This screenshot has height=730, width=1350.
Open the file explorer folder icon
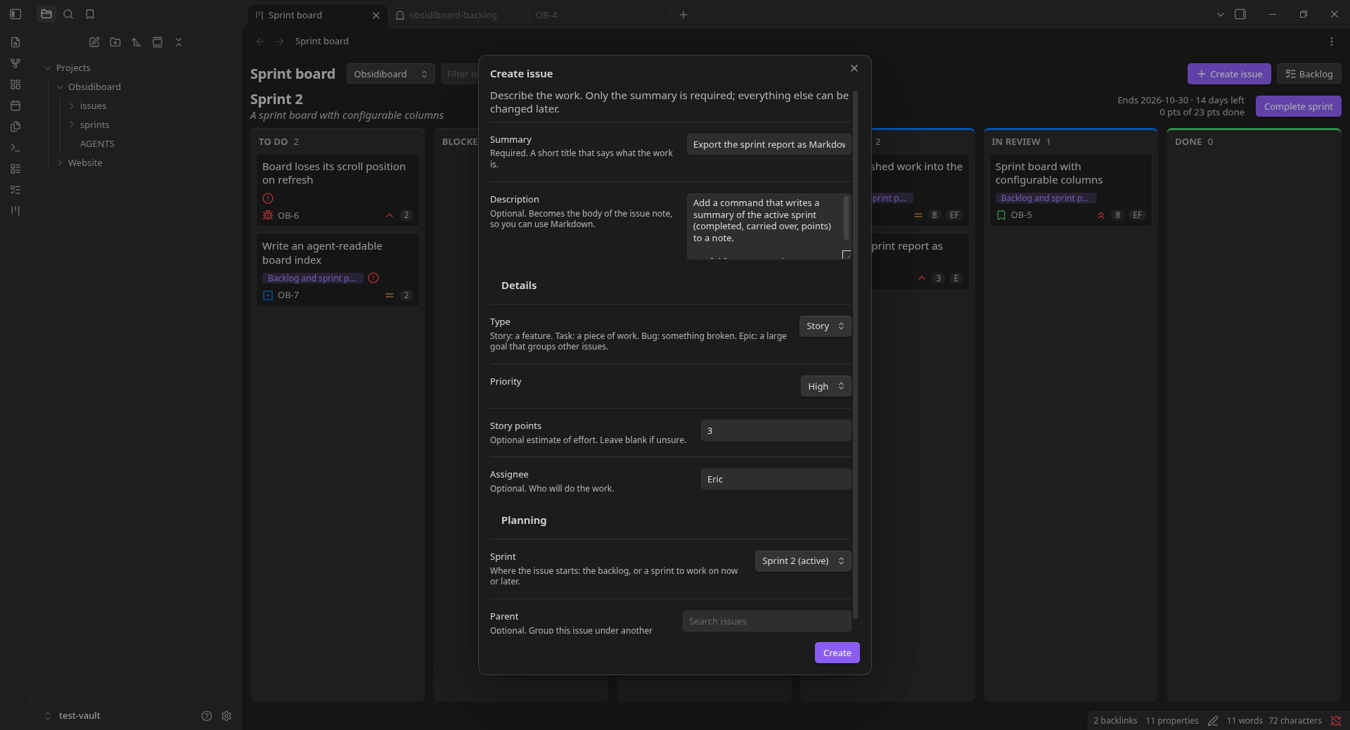pyautogui.click(x=46, y=14)
